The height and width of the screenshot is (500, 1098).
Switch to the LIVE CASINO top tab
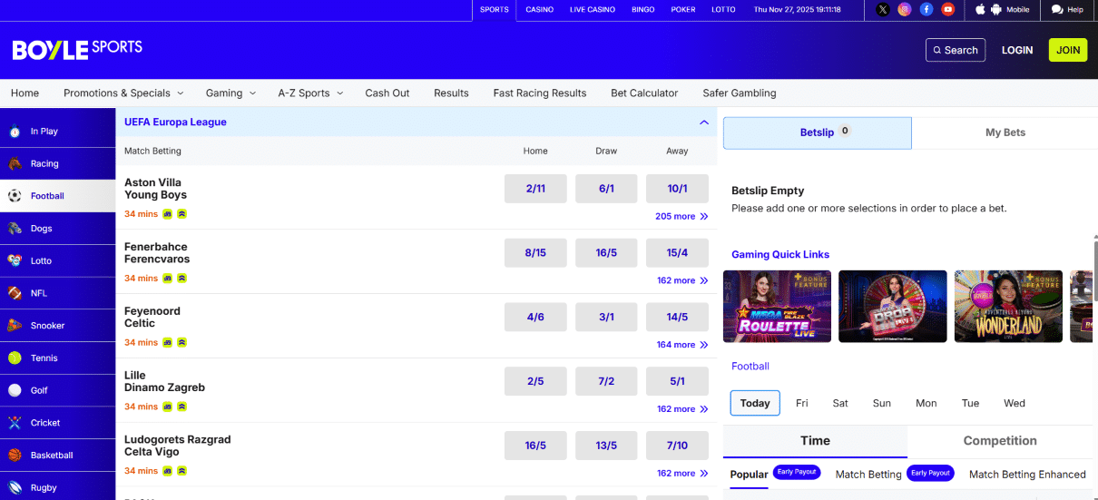593,10
